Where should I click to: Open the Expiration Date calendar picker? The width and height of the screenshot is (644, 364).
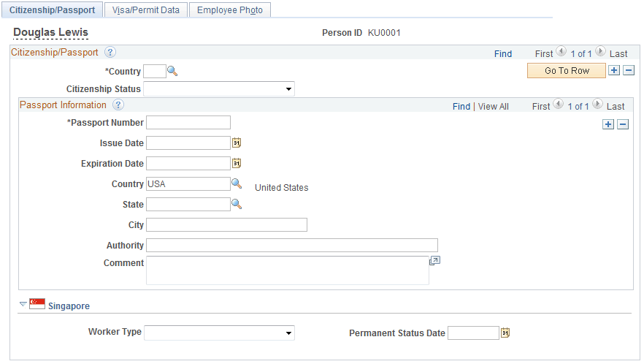coord(237,164)
